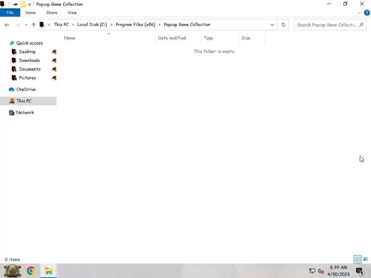Click File Explorer on the taskbar

49,271
